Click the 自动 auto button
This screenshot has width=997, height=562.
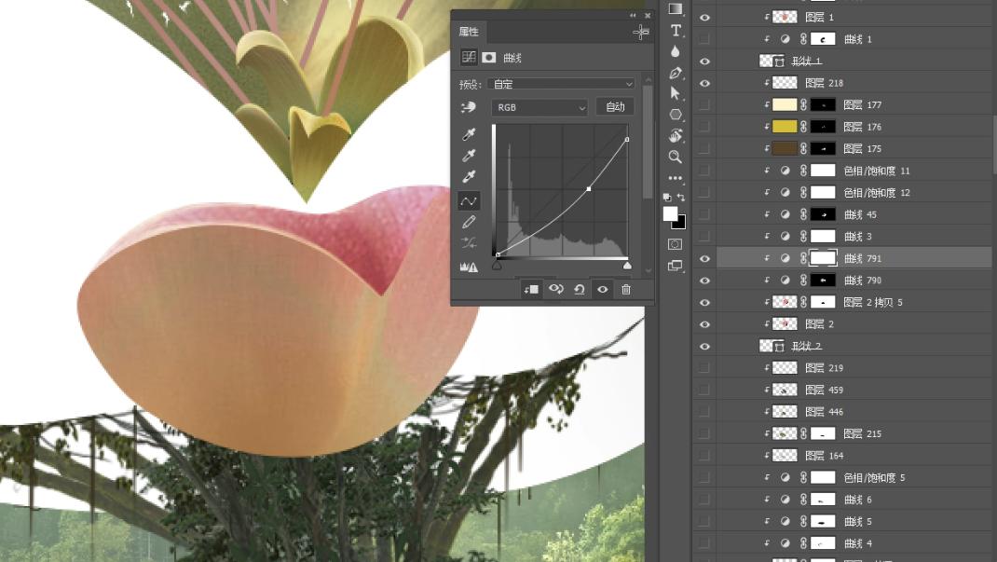tap(615, 107)
